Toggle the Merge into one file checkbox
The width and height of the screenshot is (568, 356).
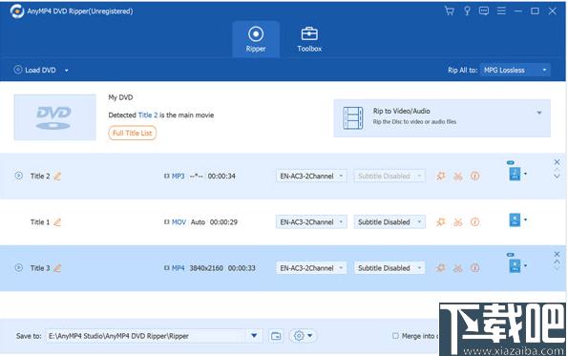tap(395, 336)
